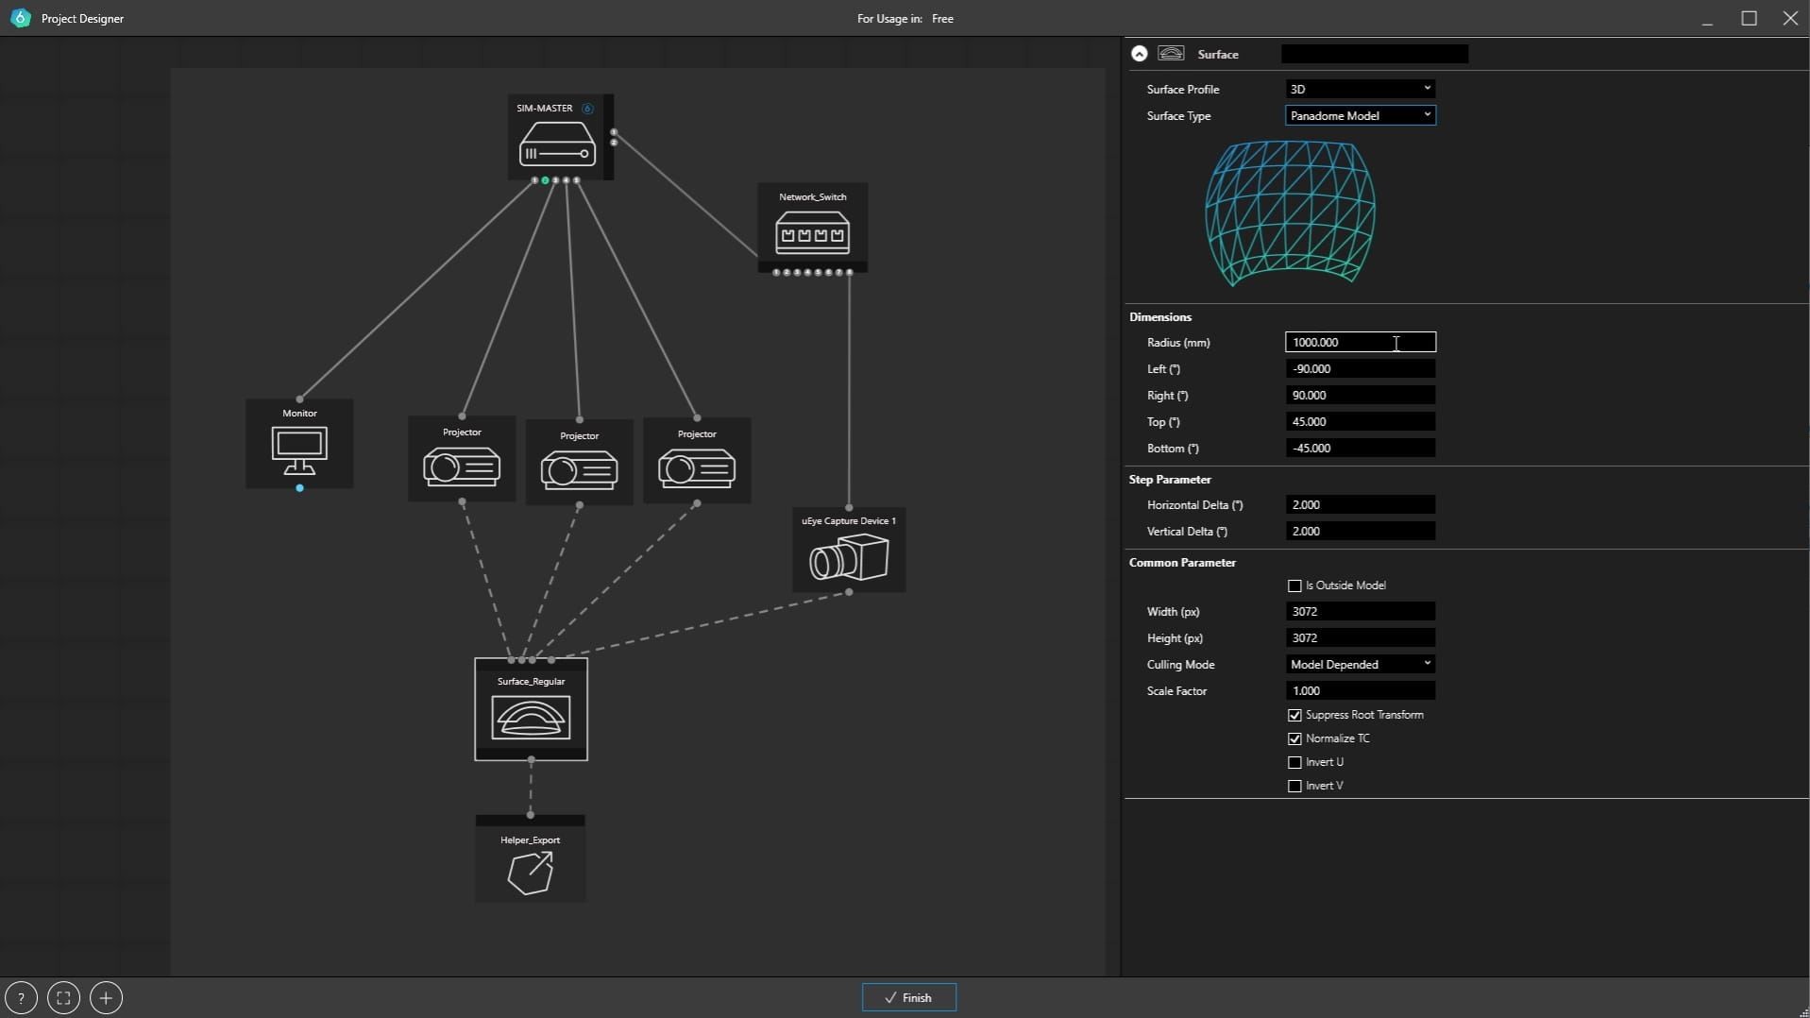This screenshot has height=1018, width=1810.
Task: Select the uEye Capture Device 1 camera icon
Action: pyautogui.click(x=849, y=558)
